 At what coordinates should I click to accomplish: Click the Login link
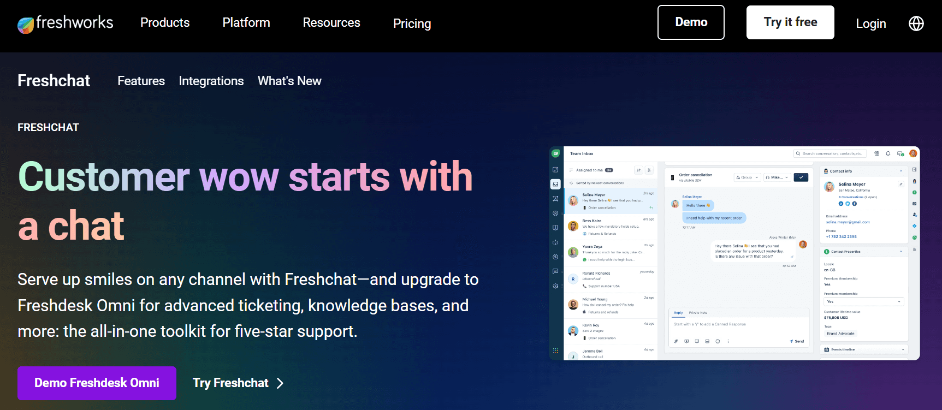pos(871,23)
